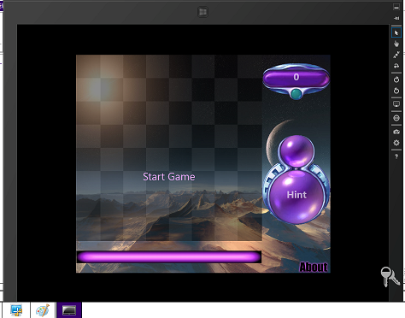Click the smaller purple orb above Hint
405x318 pixels.
tap(296, 151)
